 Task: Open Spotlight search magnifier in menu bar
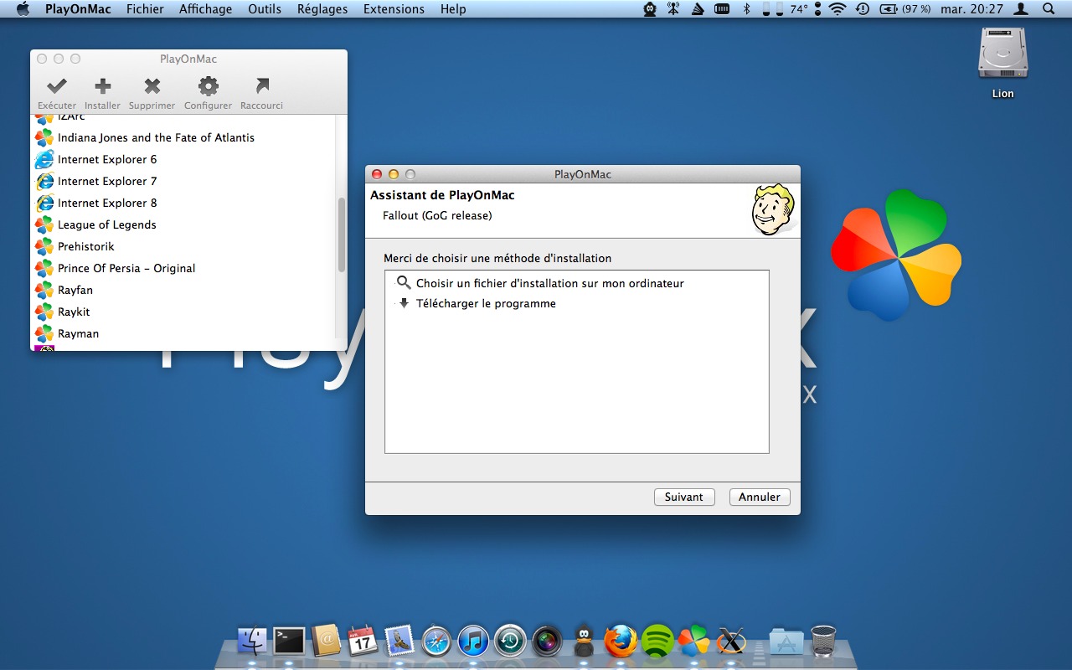(1049, 9)
